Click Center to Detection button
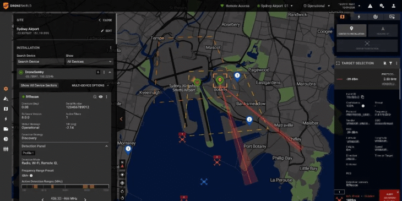 [x=367, y=45]
